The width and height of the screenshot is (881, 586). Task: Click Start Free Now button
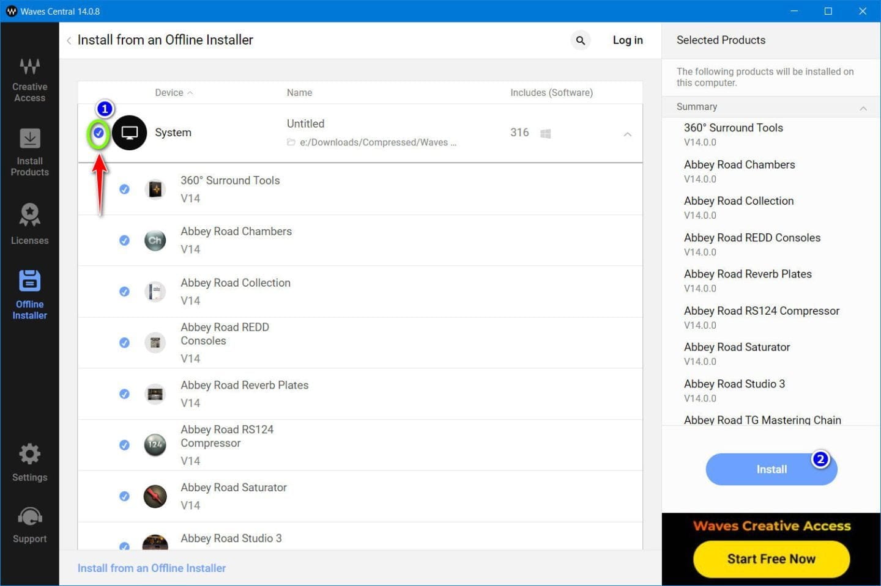(x=771, y=559)
